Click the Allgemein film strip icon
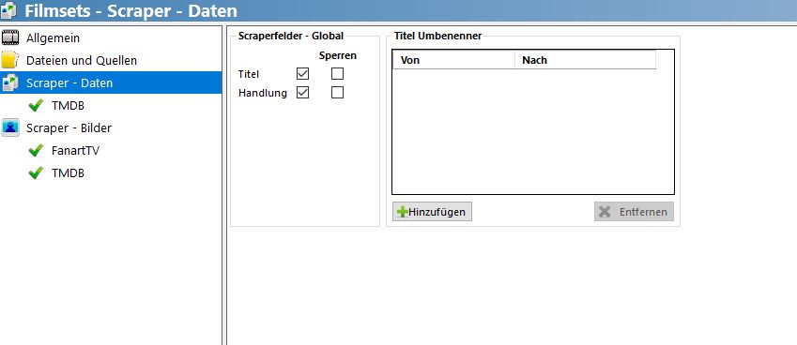Image resolution: width=797 pixels, height=345 pixels. tap(9, 37)
